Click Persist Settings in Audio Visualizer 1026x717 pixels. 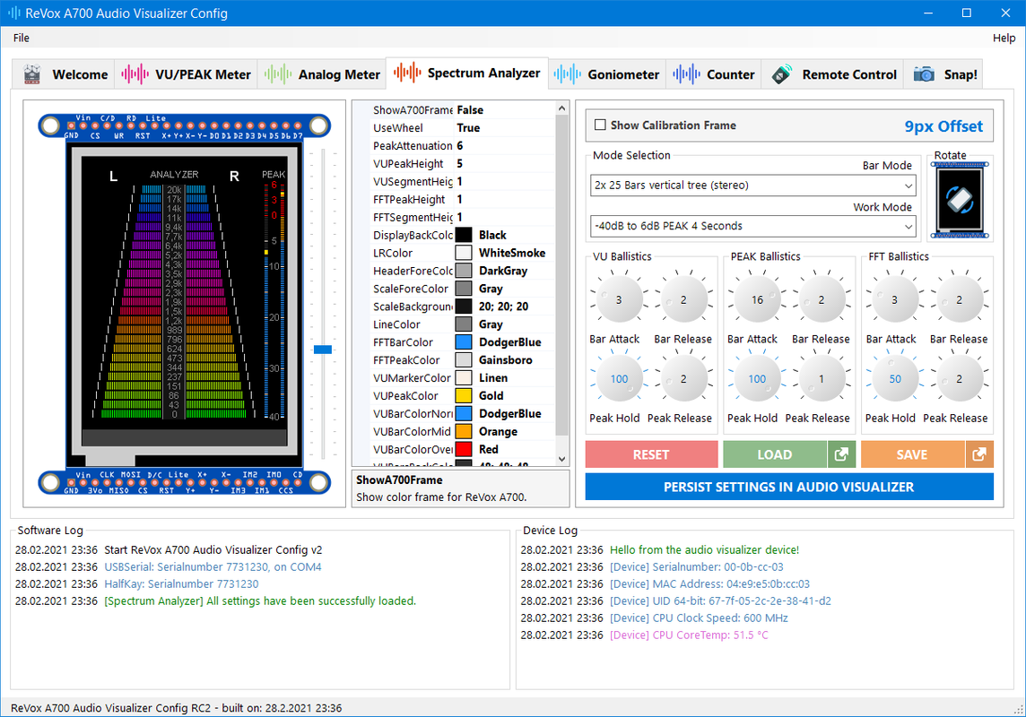789,487
